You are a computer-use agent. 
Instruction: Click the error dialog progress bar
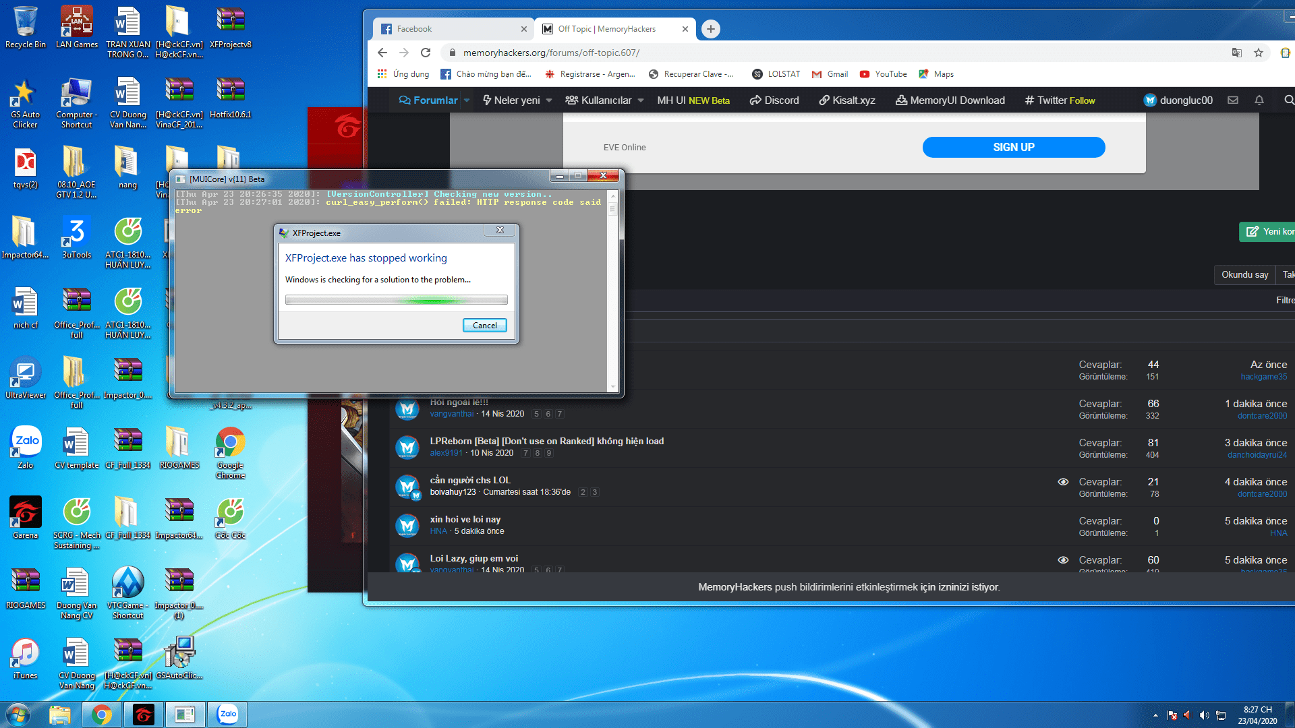click(396, 300)
